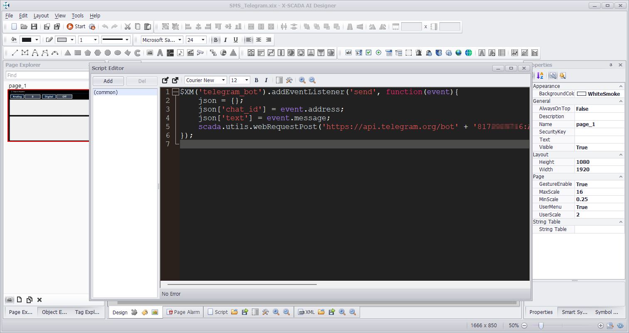The image size is (629, 333).
Task: Select the Ellipse shape tool
Action: 118,53
